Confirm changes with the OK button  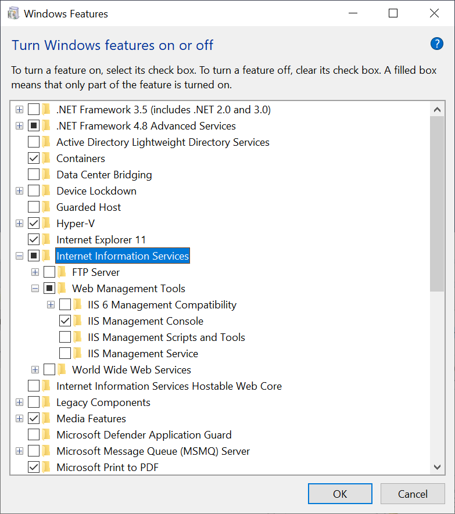(x=340, y=494)
